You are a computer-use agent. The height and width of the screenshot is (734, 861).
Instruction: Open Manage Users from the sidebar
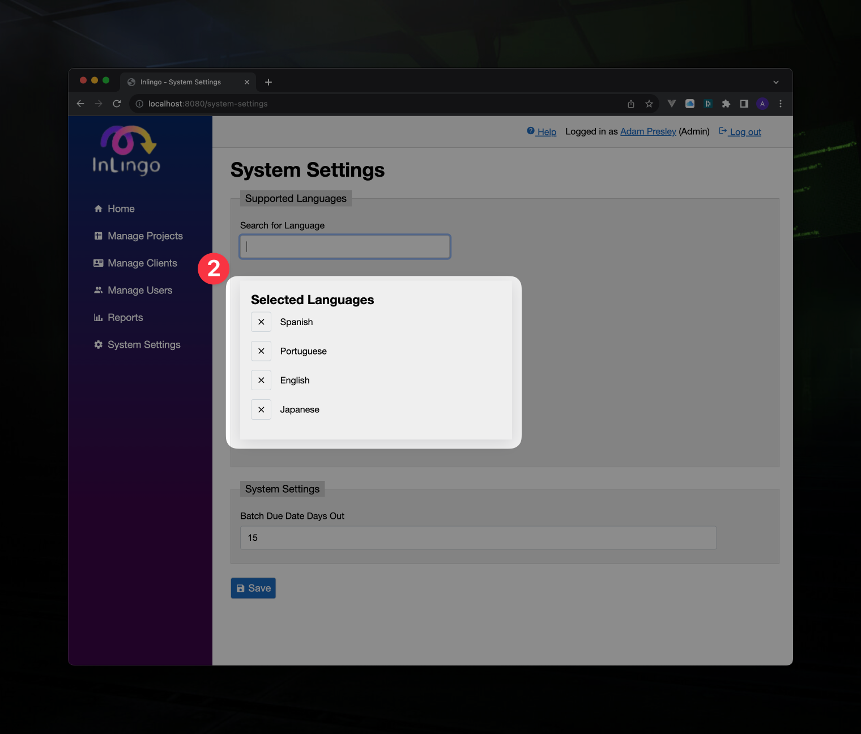[x=140, y=290]
